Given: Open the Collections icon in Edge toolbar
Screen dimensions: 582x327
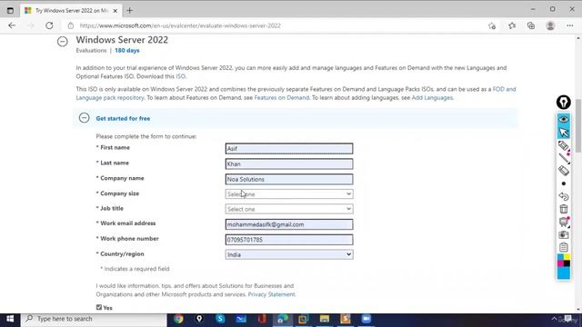Looking at the screenshot, I should [x=531, y=25].
